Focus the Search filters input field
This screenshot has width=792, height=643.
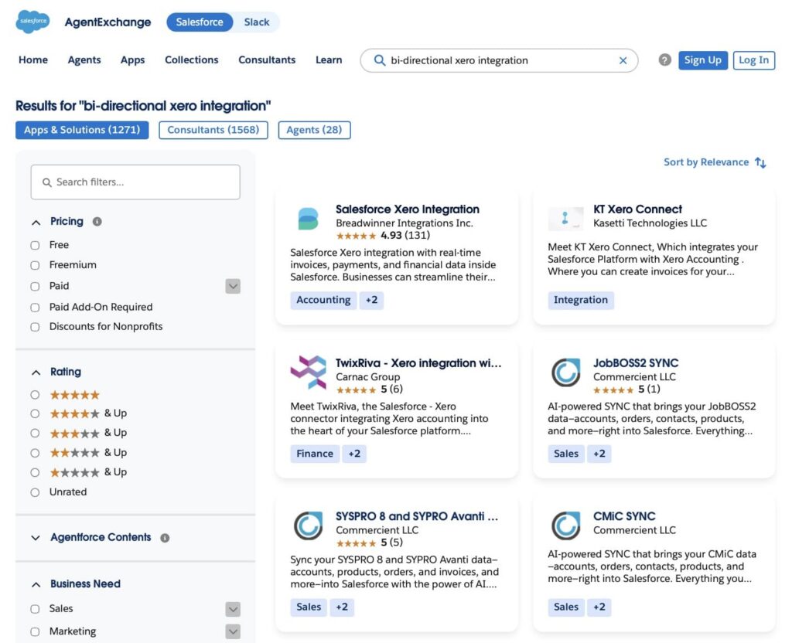[135, 182]
